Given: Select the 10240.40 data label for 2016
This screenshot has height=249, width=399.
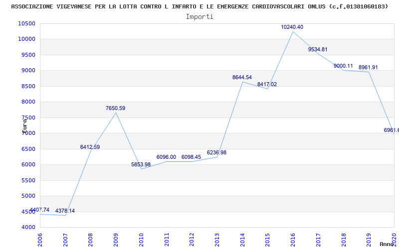Looking at the screenshot, I should 292,27.
